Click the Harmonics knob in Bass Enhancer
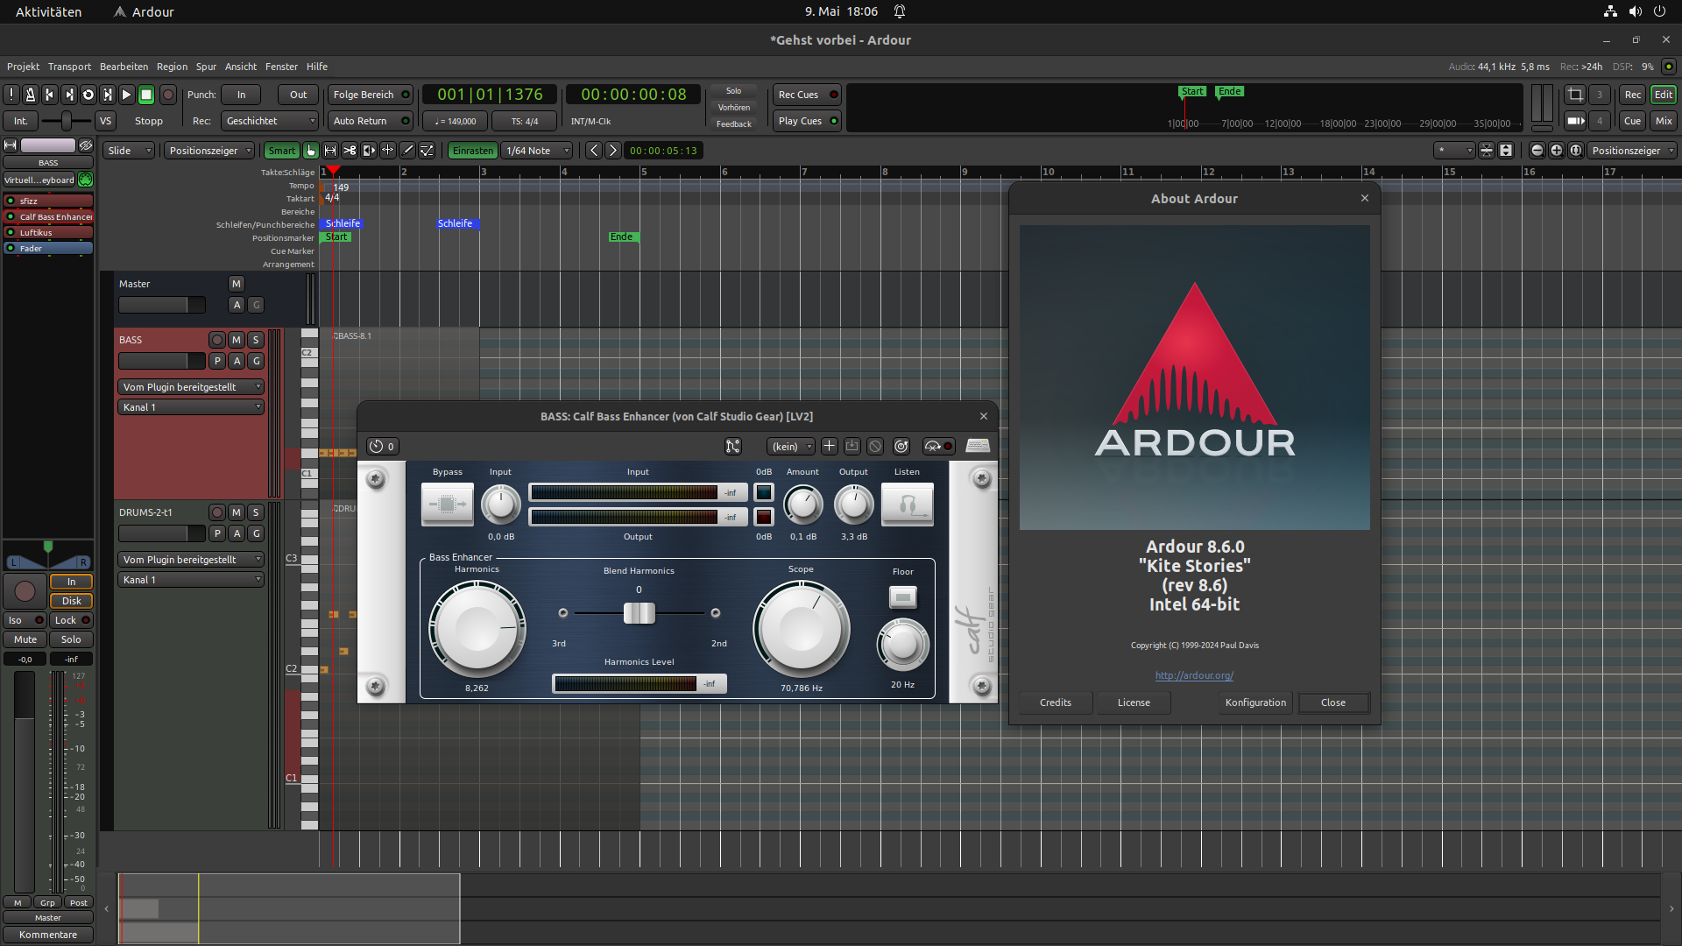The image size is (1682, 946). coord(477,628)
